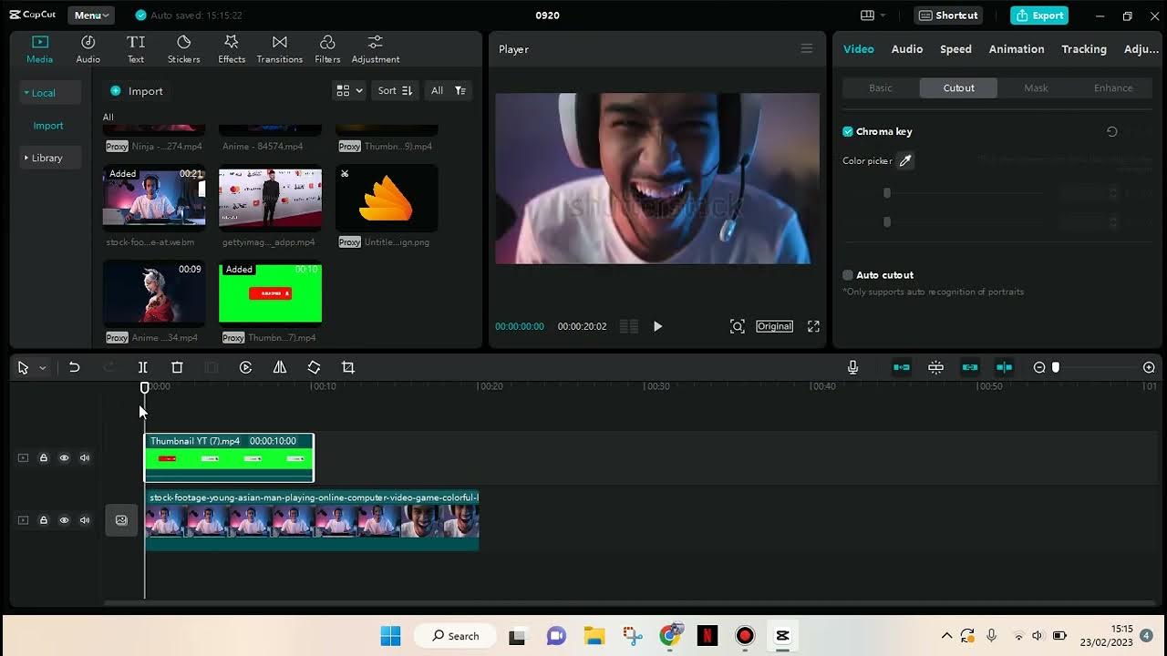This screenshot has width=1167, height=656.
Task: Click the microphone record voiceover icon
Action: pyautogui.click(x=852, y=367)
